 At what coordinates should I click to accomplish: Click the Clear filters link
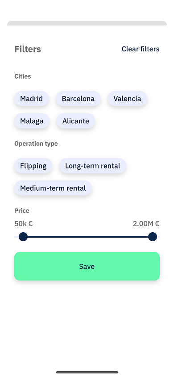[141, 49]
